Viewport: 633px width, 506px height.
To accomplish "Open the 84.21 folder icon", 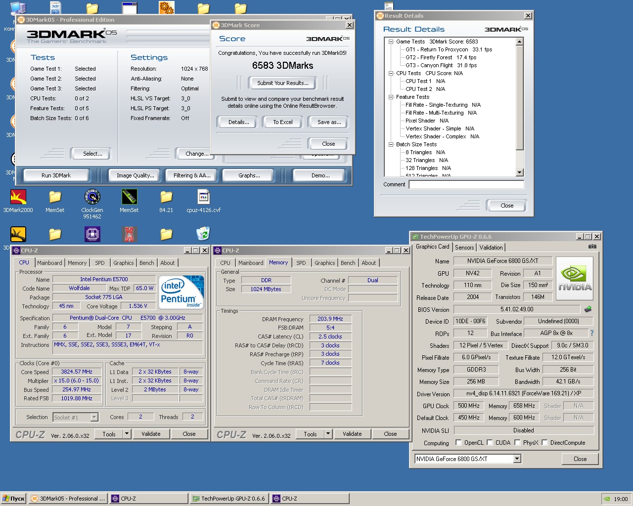I will click(x=166, y=197).
